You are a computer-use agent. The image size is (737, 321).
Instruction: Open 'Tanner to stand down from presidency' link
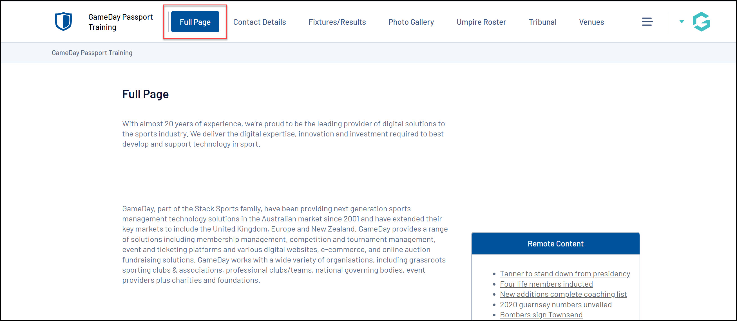(x=565, y=273)
